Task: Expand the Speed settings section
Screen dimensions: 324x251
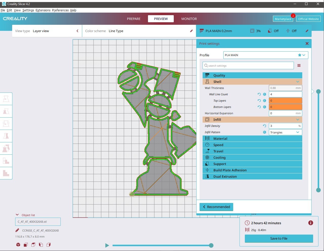Action: click(x=252, y=145)
